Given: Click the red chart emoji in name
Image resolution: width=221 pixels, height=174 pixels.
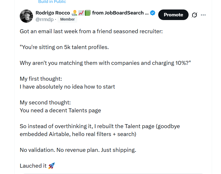Looking at the screenshot, I should tap(81, 13).
